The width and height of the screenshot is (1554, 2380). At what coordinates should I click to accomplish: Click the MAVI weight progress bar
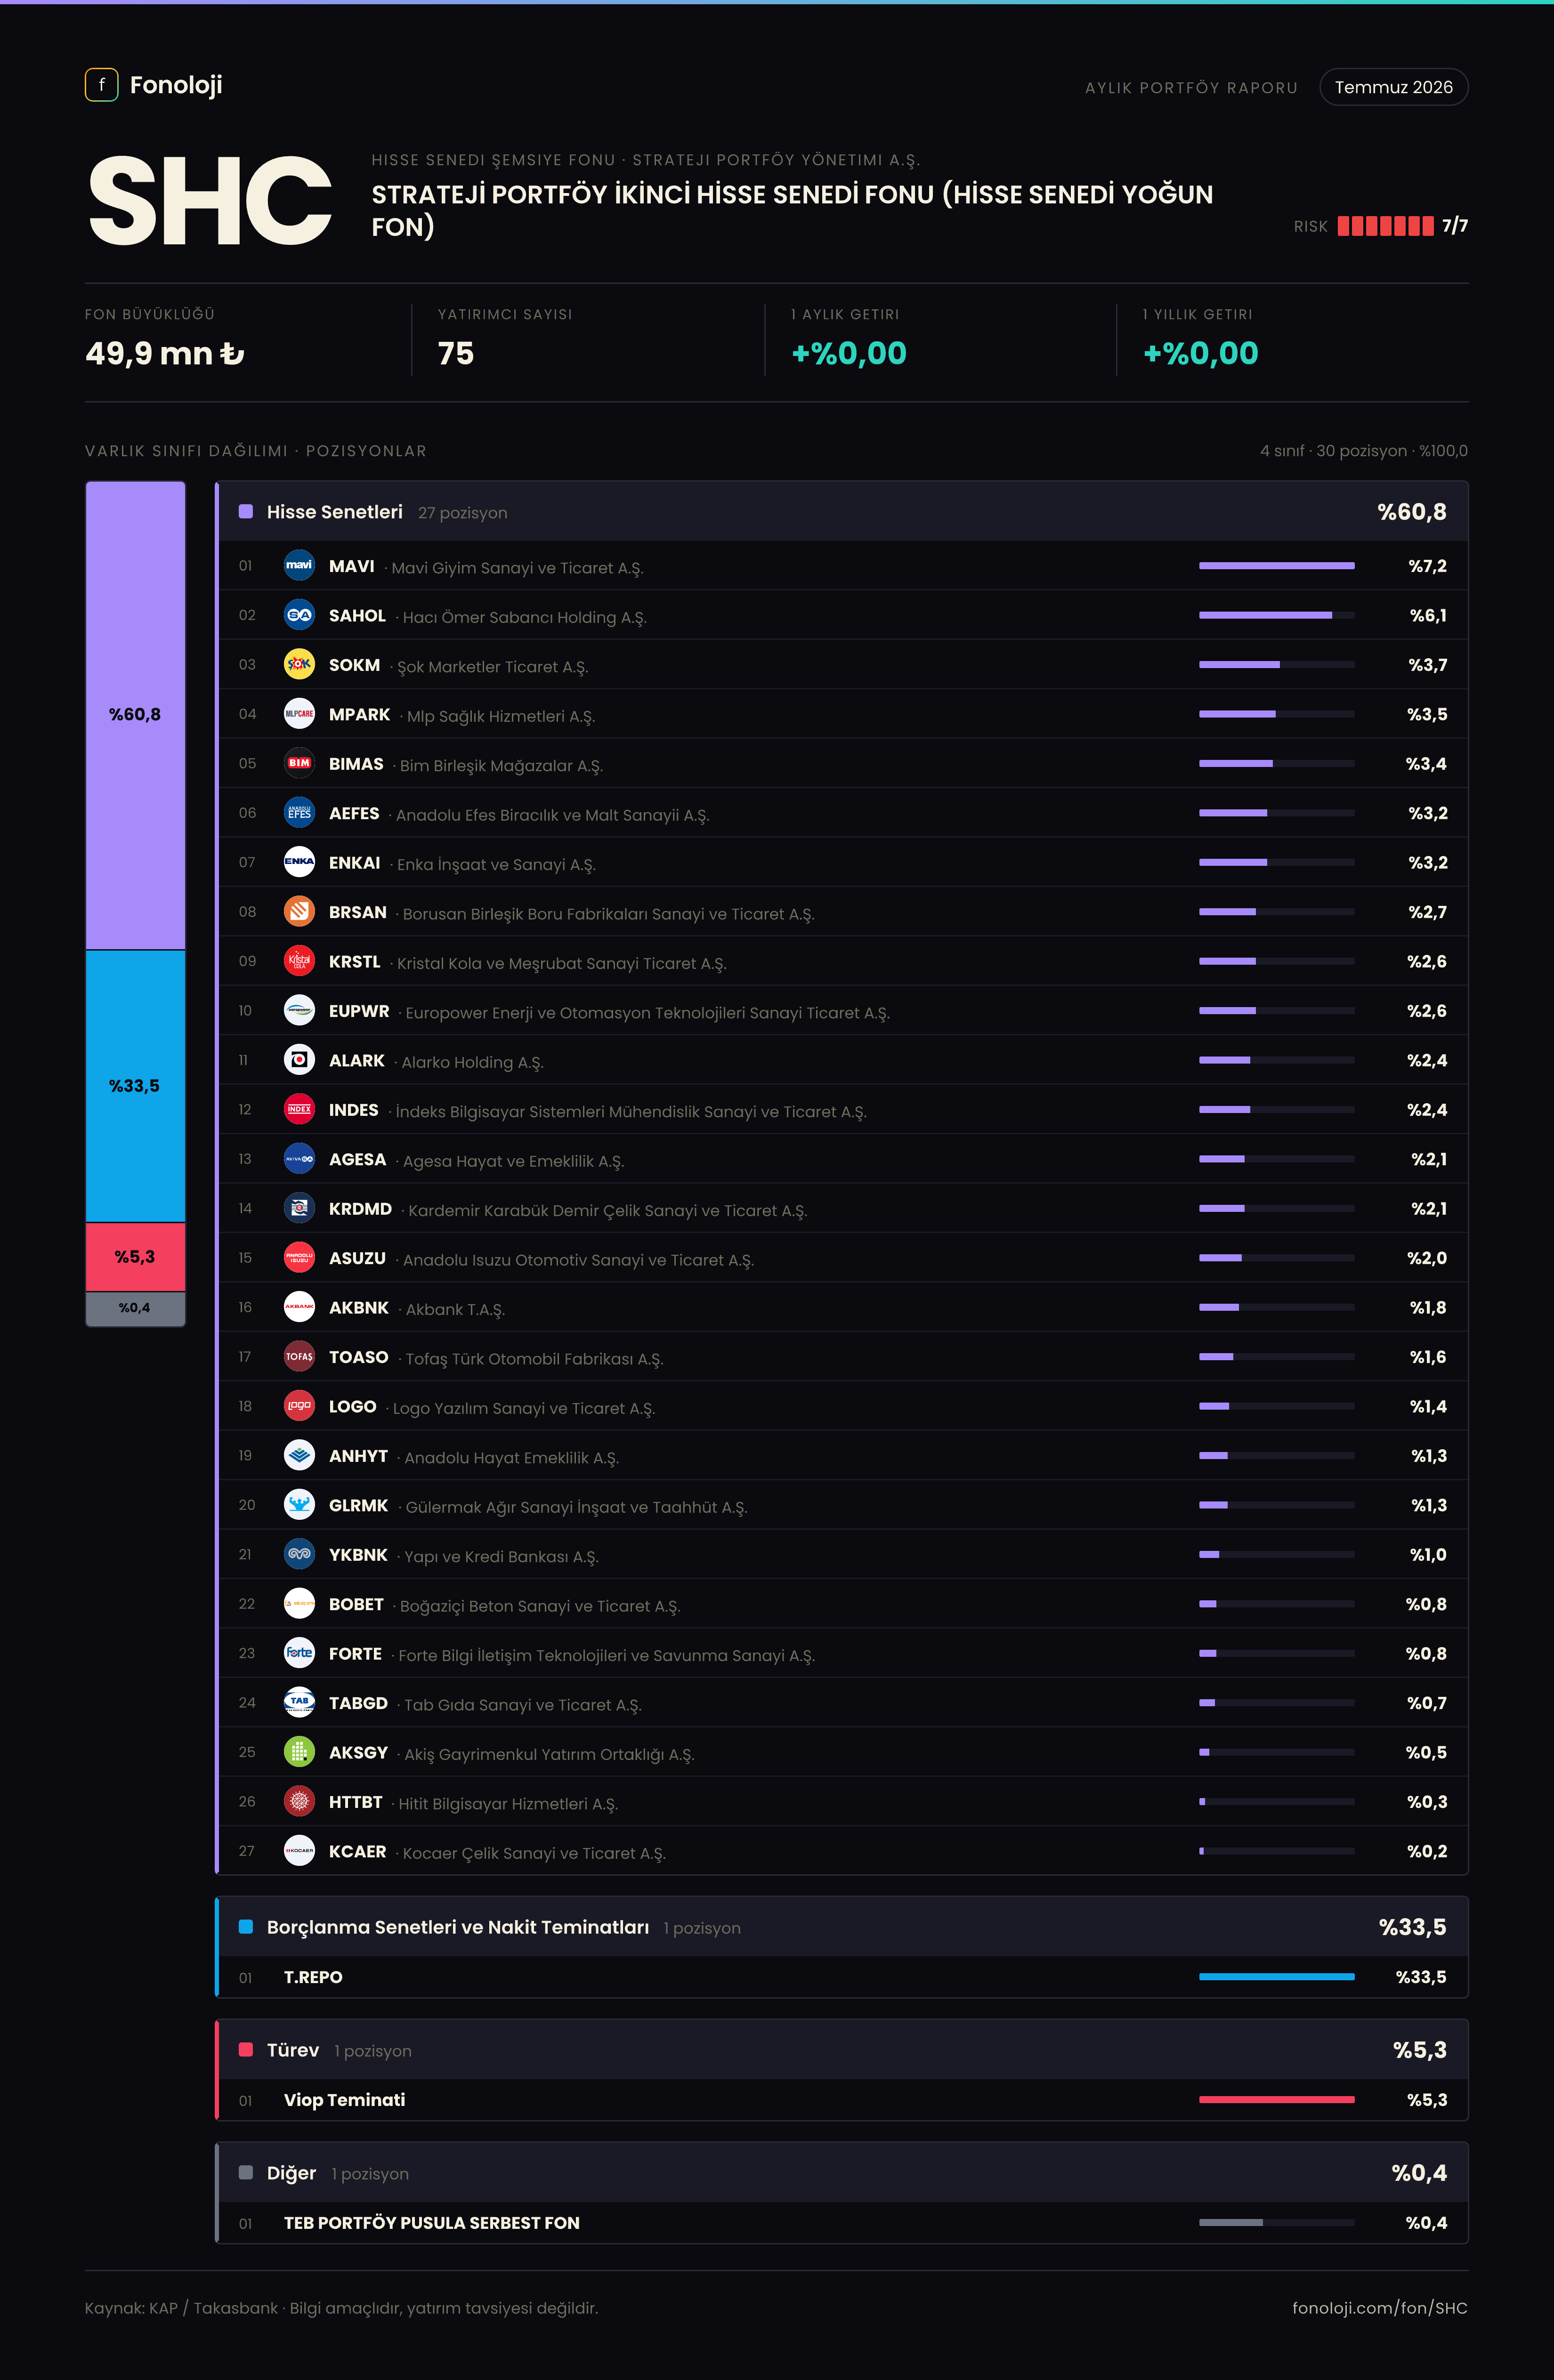1277,566
